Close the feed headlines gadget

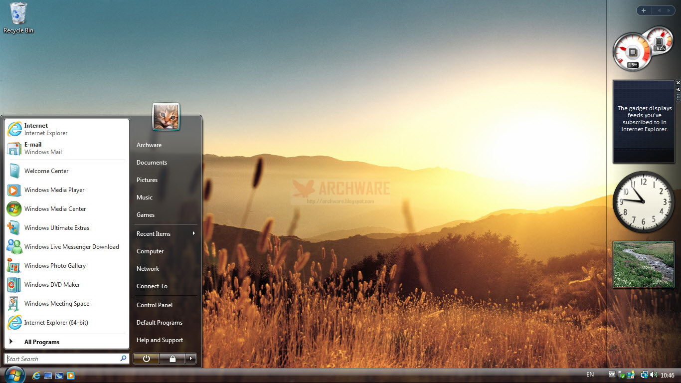coord(678,83)
